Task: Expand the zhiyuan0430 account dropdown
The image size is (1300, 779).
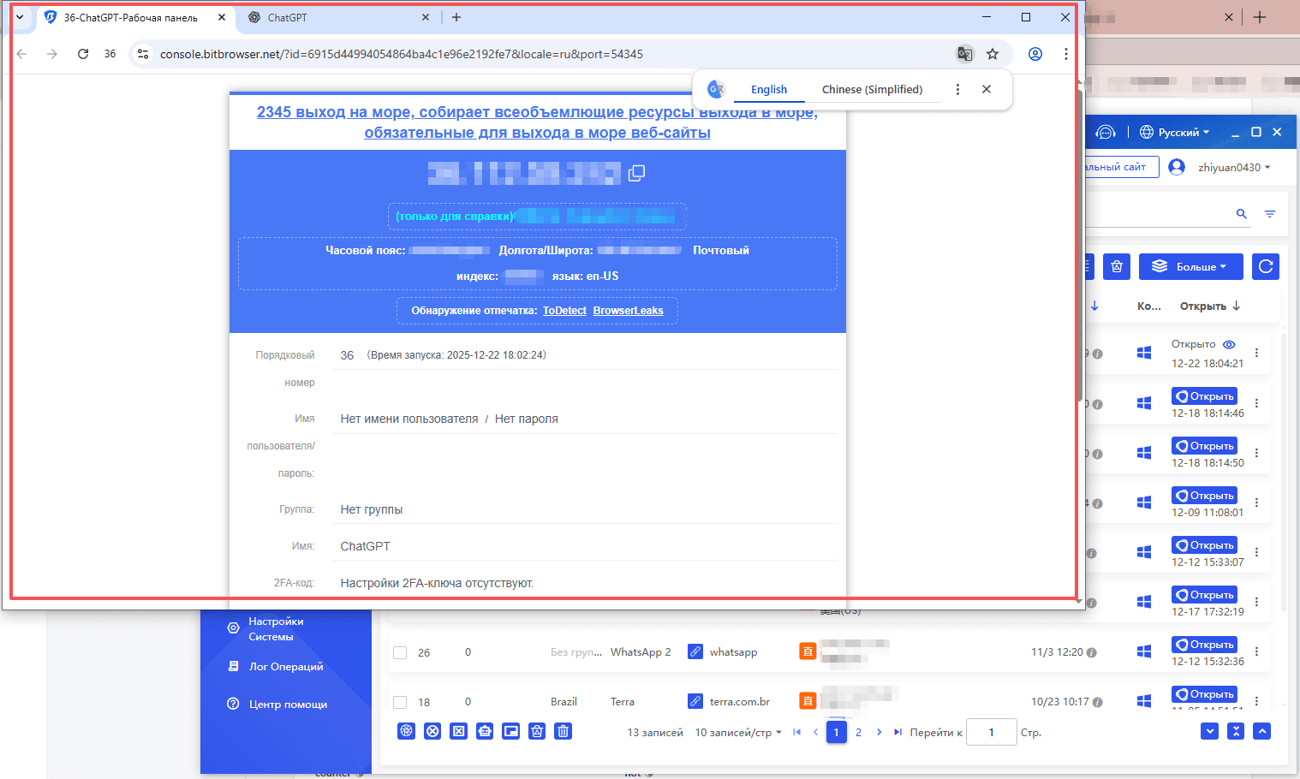Action: tap(1234, 167)
